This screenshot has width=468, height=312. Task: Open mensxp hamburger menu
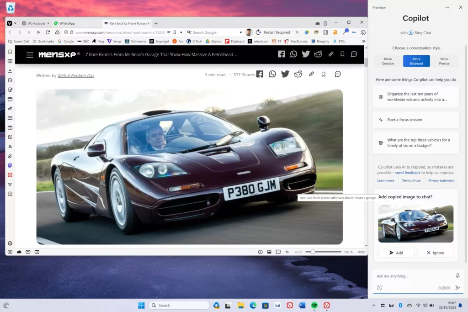coord(30,55)
